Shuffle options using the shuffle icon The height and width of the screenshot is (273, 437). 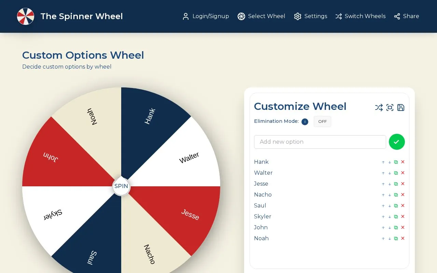point(379,107)
